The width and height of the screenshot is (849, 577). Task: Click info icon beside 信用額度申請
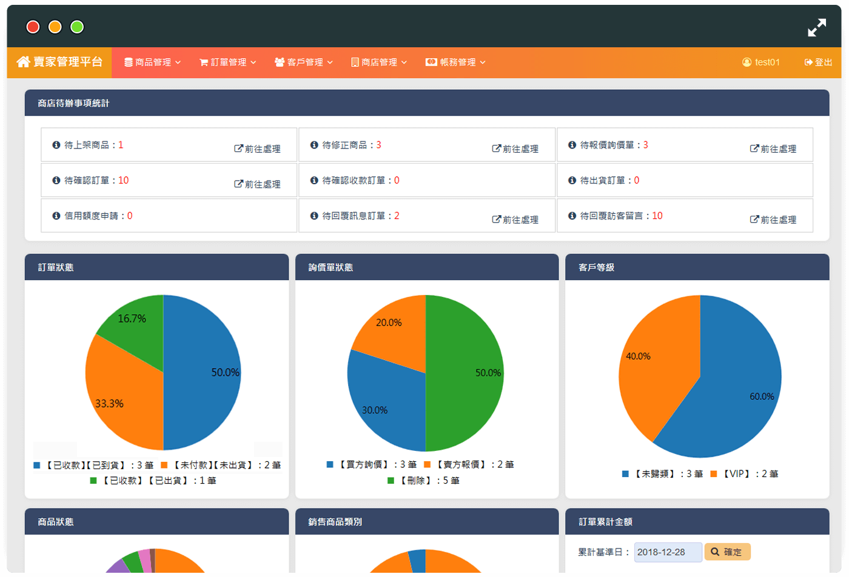pyautogui.click(x=56, y=216)
